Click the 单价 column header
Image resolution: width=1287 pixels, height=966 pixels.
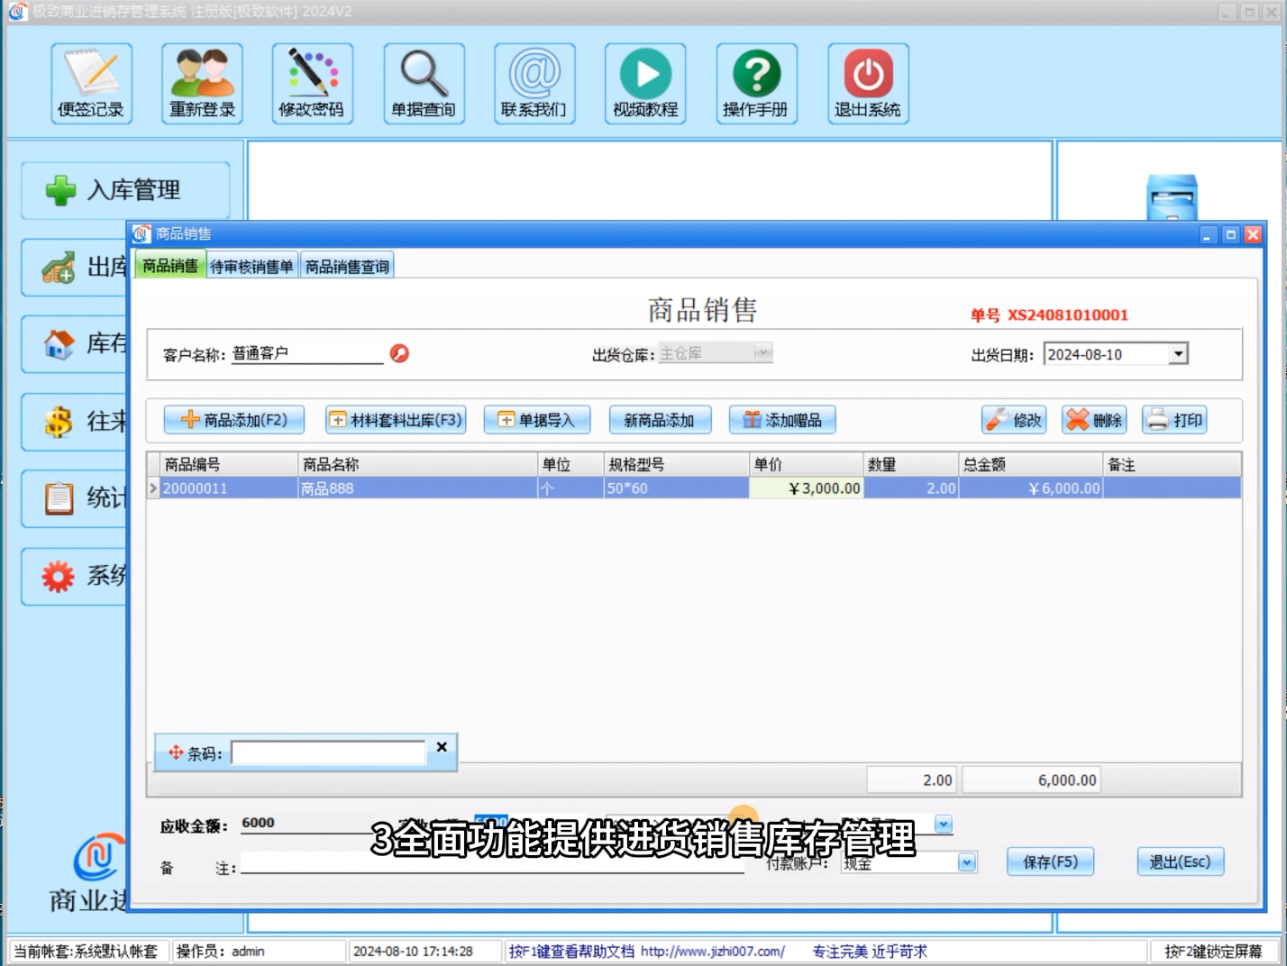806,464
